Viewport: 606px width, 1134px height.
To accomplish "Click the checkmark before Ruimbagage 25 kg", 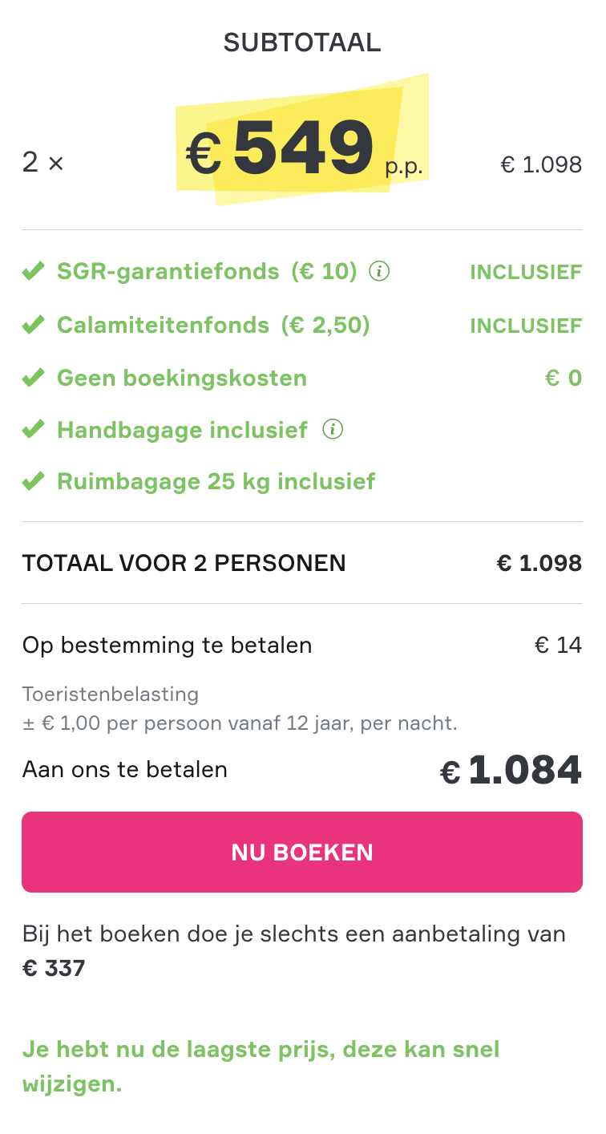I will point(33,482).
